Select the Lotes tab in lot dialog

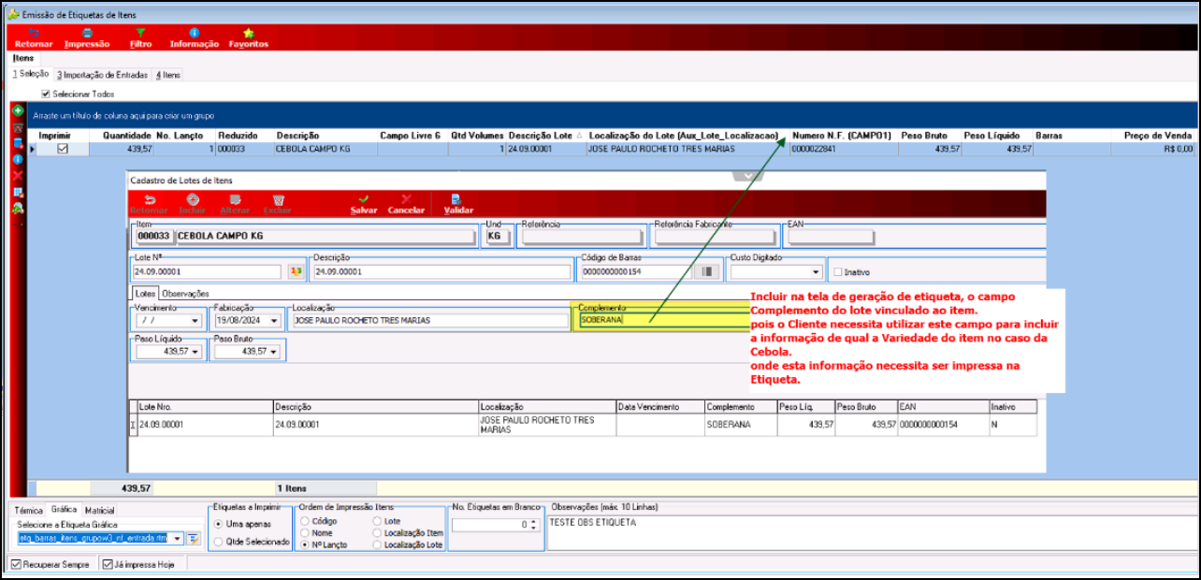(x=145, y=293)
